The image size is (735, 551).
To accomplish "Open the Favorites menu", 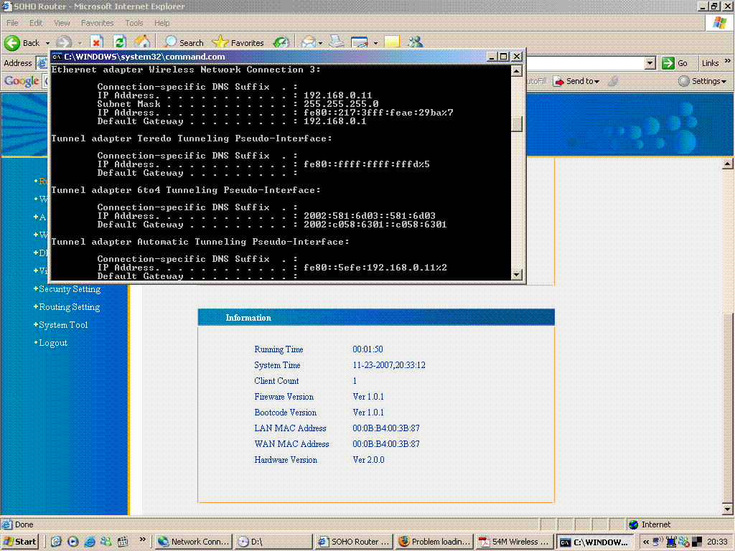I will (97, 23).
